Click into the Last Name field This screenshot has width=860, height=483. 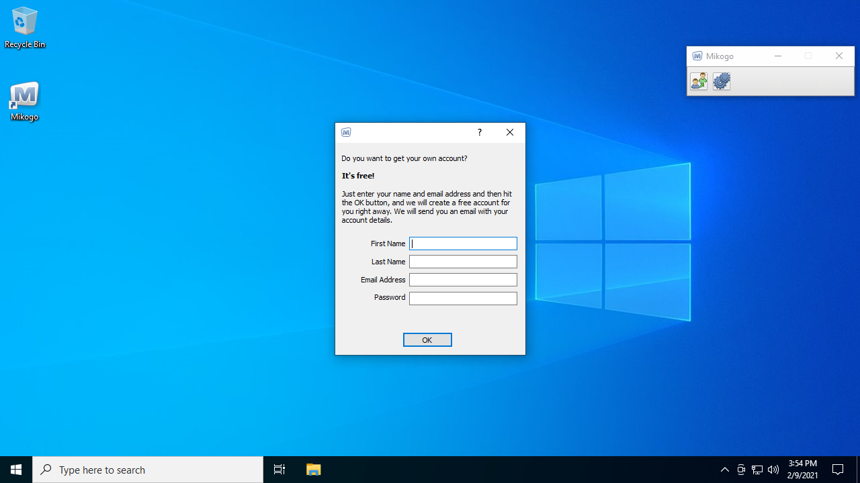pyautogui.click(x=463, y=262)
